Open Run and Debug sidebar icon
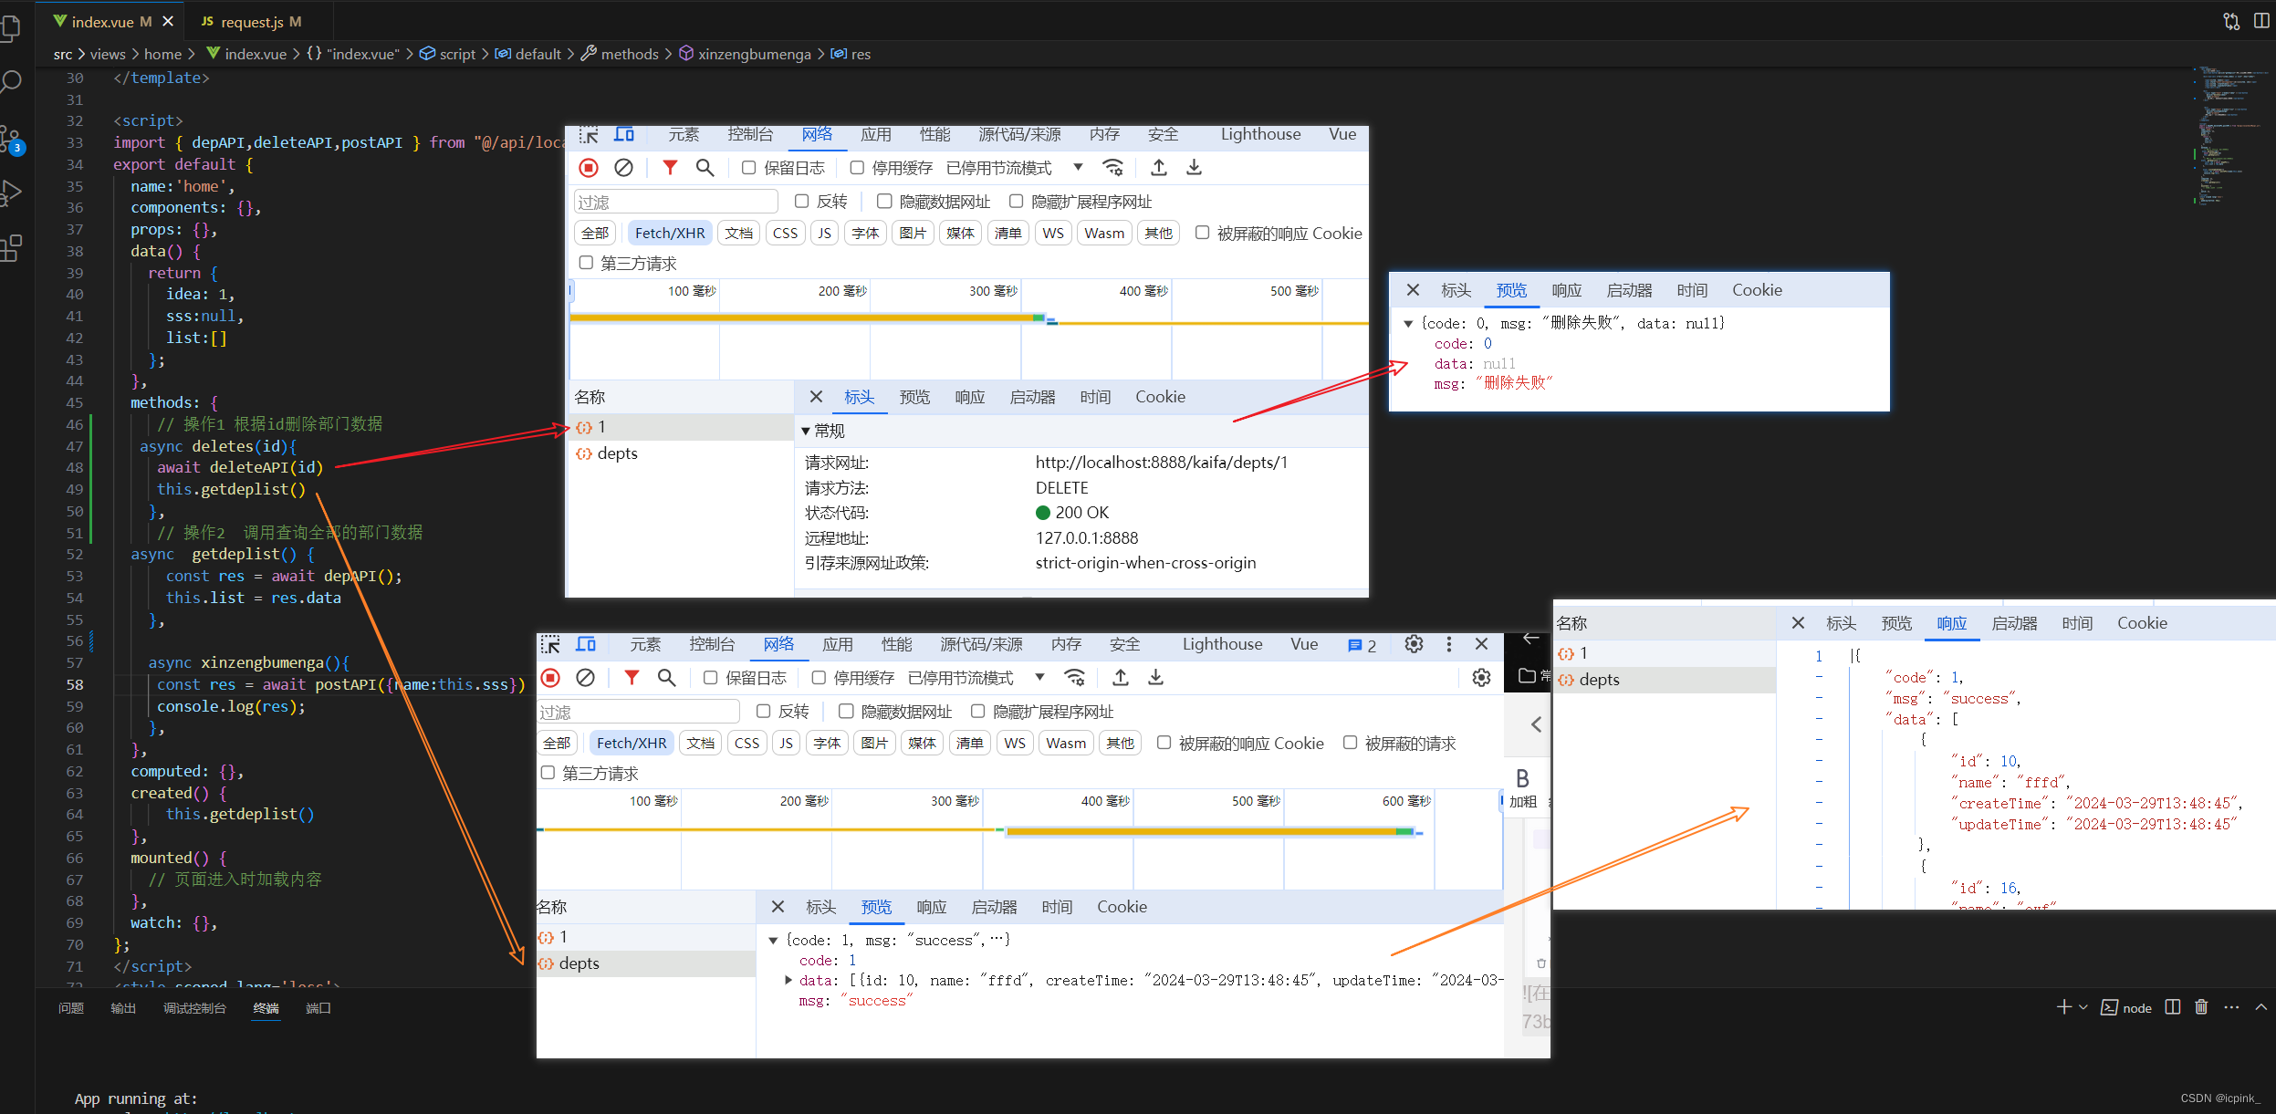This screenshot has height=1114, width=2276. click(x=11, y=193)
